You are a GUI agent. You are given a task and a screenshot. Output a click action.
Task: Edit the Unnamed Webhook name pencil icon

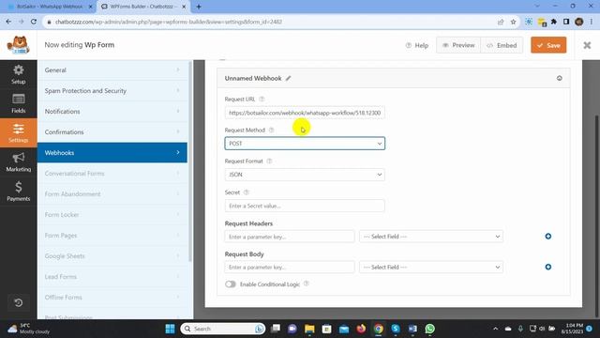pyautogui.click(x=288, y=78)
